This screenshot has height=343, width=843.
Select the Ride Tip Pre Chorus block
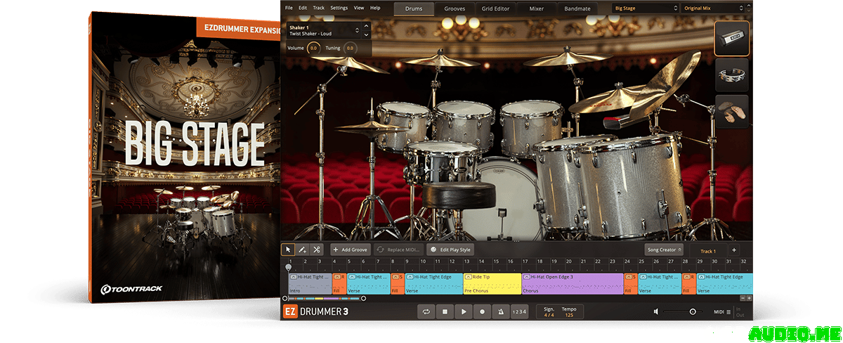[x=492, y=283]
